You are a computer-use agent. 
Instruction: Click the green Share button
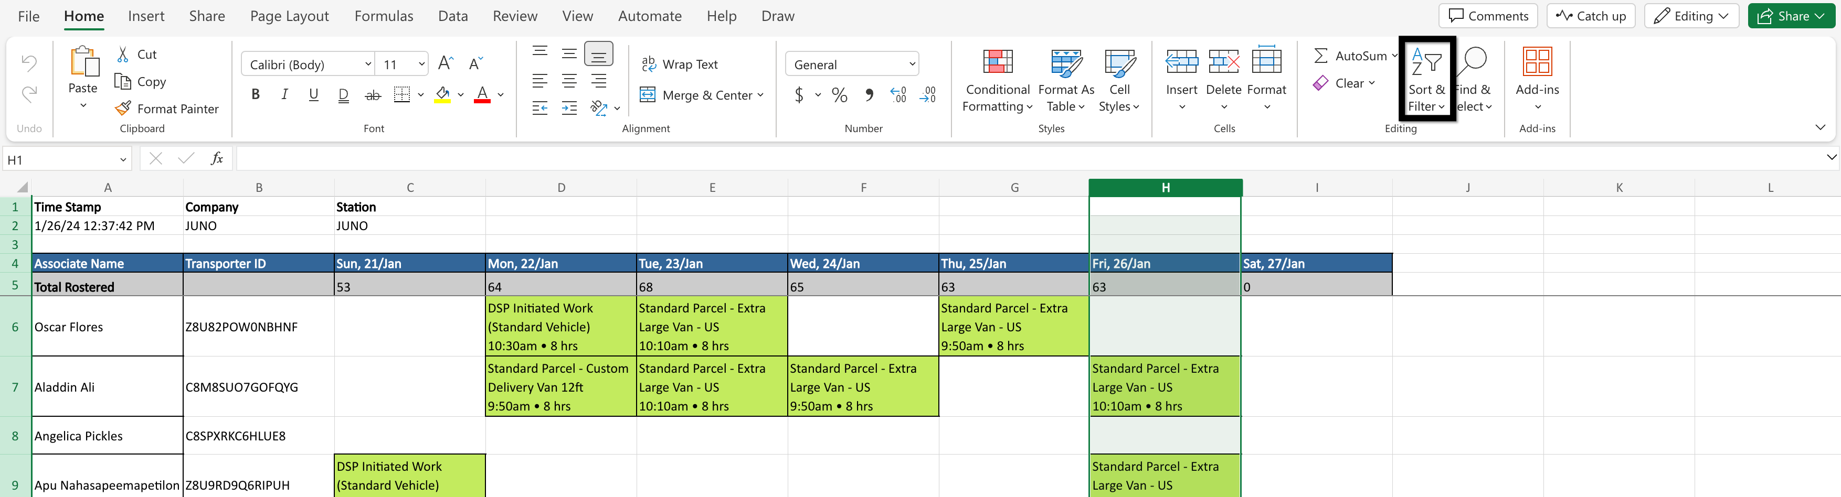click(x=1791, y=16)
